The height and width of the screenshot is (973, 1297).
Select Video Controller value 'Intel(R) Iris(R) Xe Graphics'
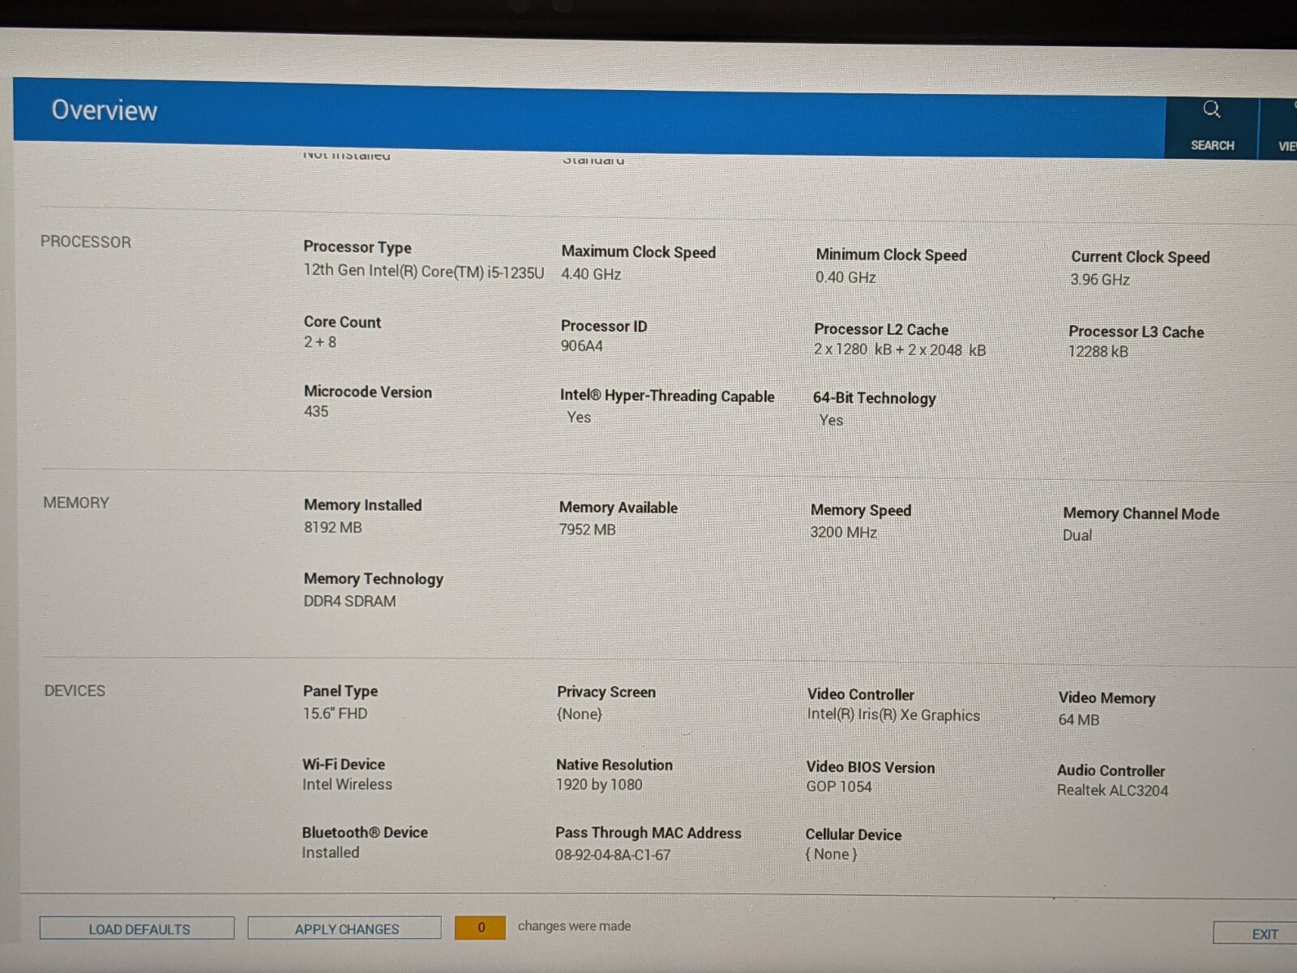(x=893, y=715)
